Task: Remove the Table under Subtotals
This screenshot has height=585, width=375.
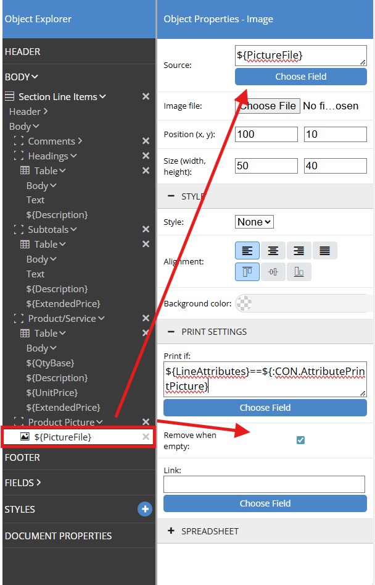Action: [x=146, y=244]
